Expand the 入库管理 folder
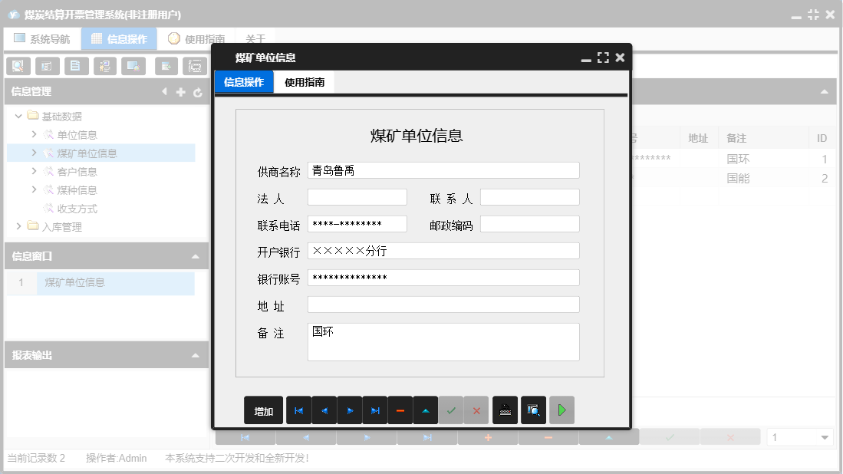843x474 pixels. tap(17, 226)
